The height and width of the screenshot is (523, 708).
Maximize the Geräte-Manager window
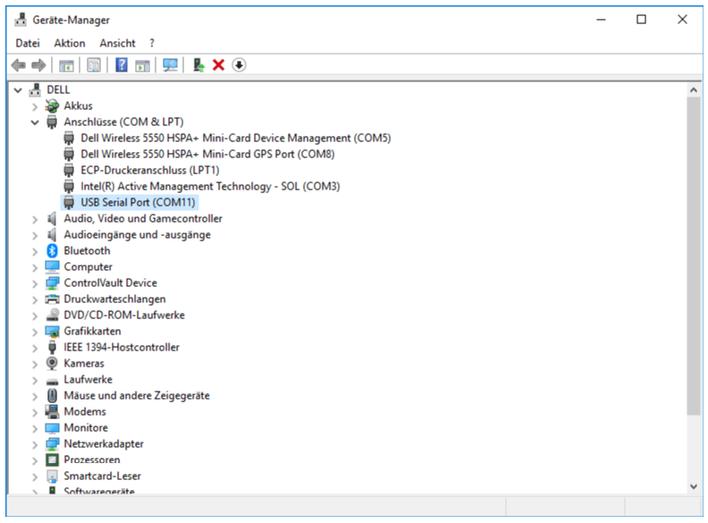click(x=641, y=20)
